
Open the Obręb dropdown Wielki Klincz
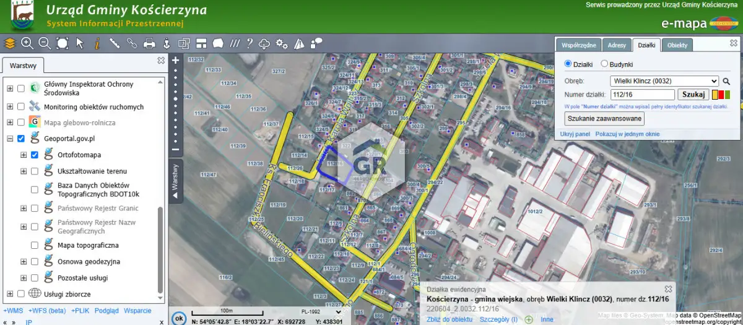[x=664, y=81]
